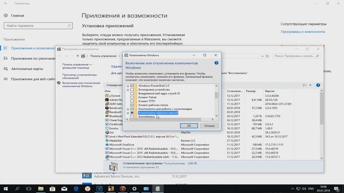The width and height of the screenshot is (344, 193).
Task: Toggle Компоненты прежних версий checkbox
Action: 132,113
